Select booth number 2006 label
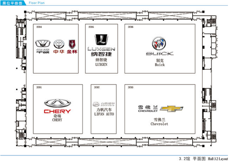Screen dimensions: 229x161 click(131, 27)
